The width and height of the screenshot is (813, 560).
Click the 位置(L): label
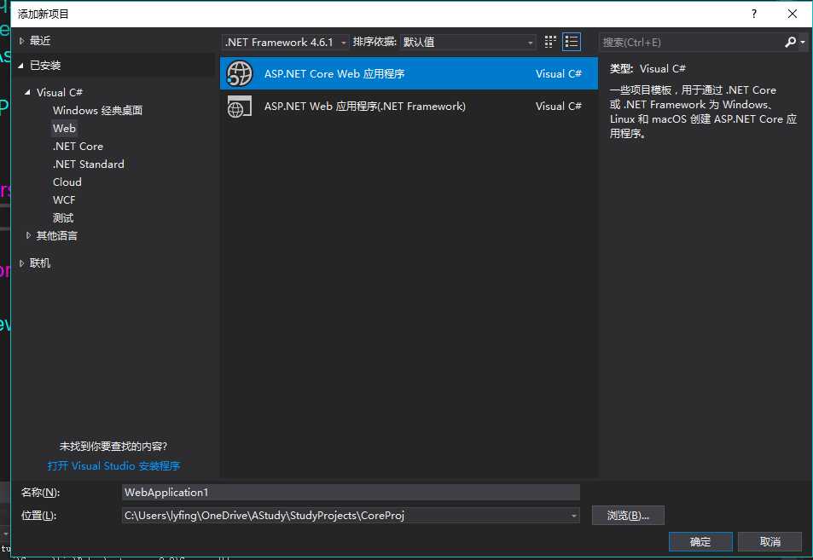(39, 516)
